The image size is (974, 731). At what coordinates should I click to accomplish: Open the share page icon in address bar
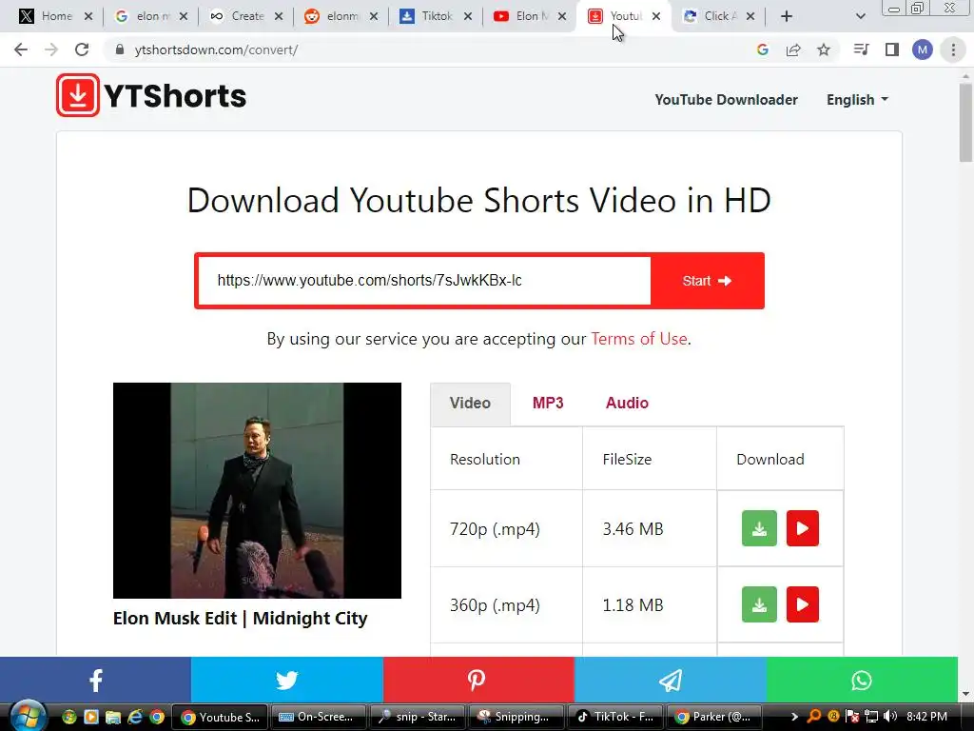coord(793,49)
